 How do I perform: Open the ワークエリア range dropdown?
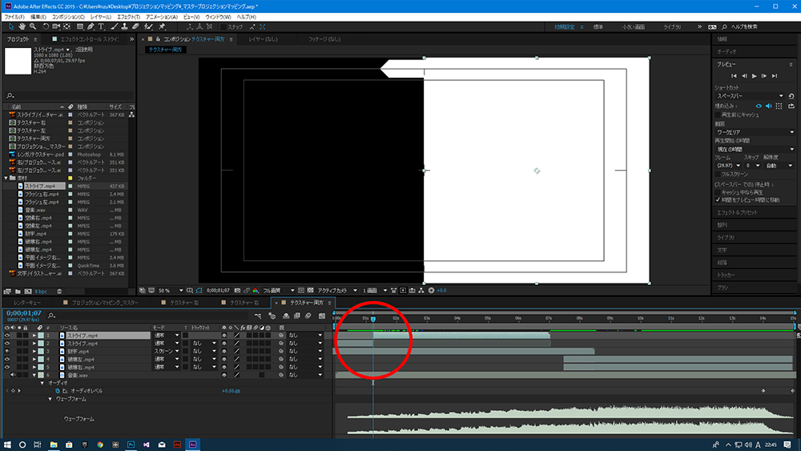[755, 131]
